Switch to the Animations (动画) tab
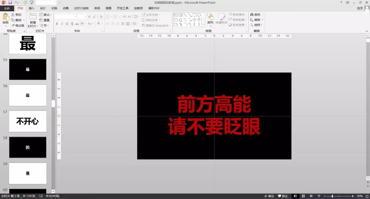 click(66, 8)
